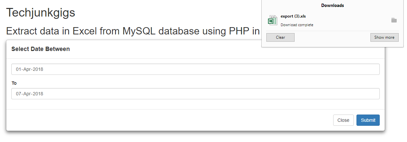This screenshot has width=407, height=142.
Task: Click the Select Date Between dialog title
Action: [x=41, y=49]
